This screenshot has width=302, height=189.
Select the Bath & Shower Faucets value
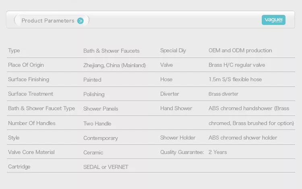click(x=111, y=51)
